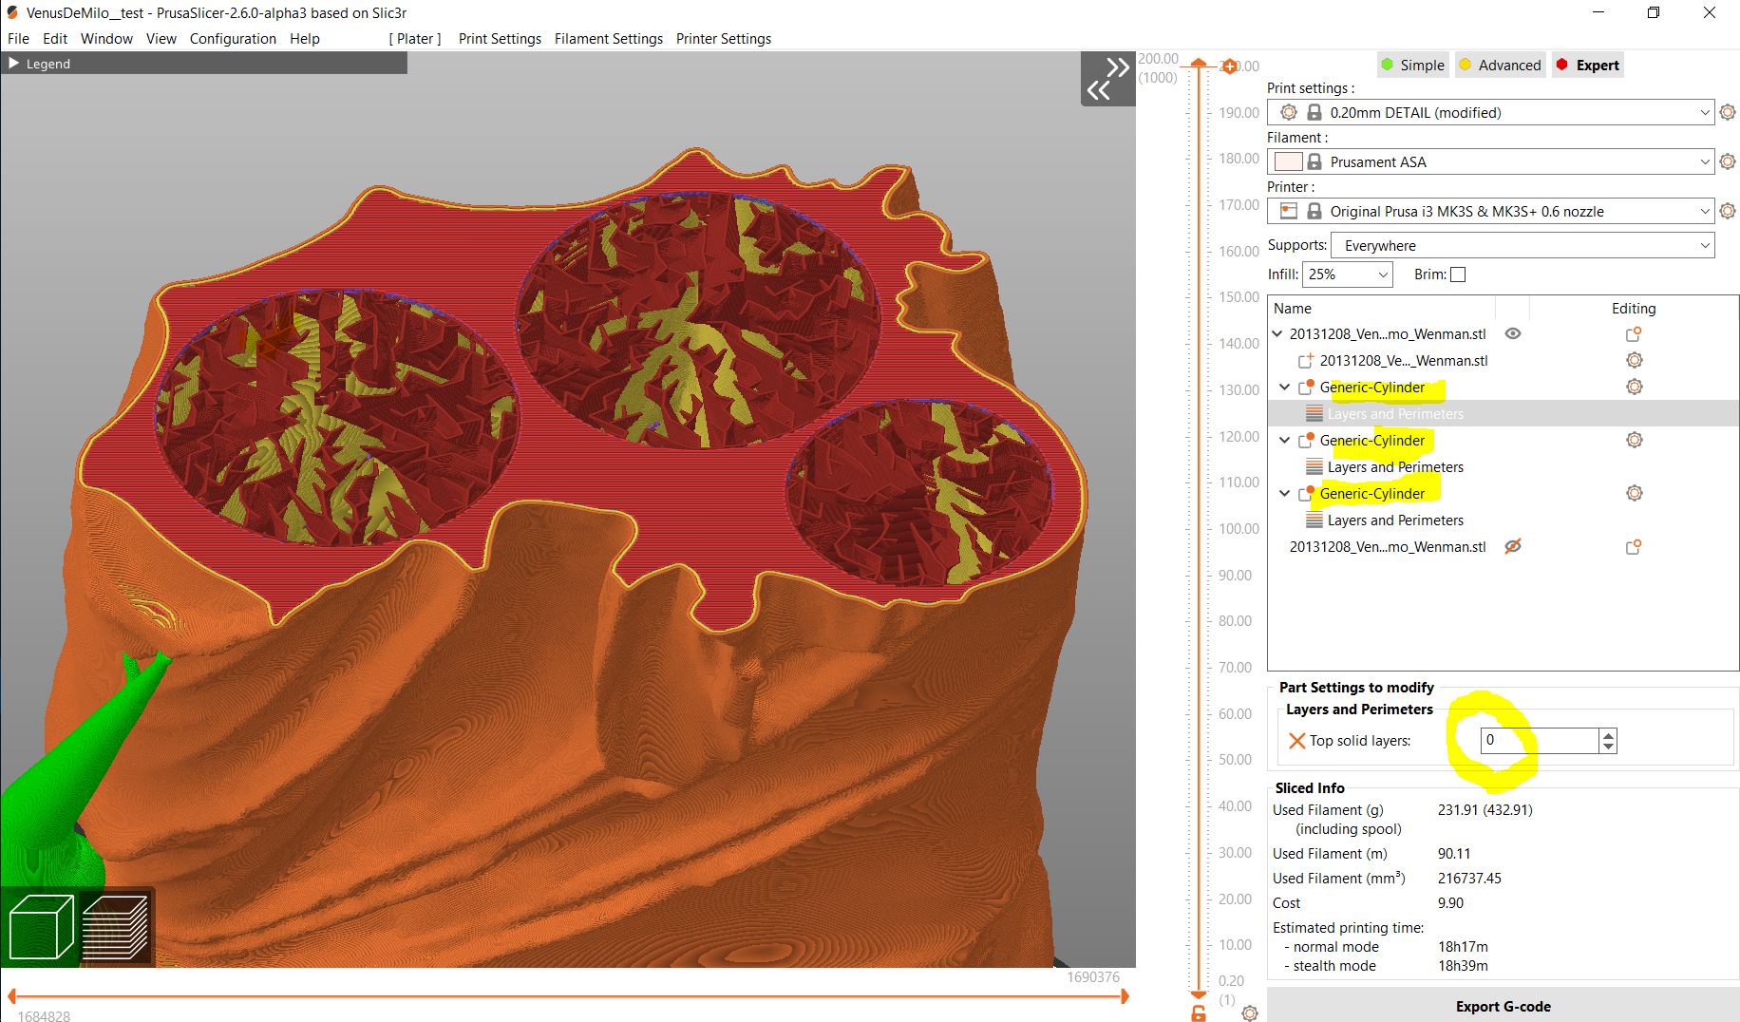The height and width of the screenshot is (1022, 1740).
Task: Click the right handle of the horizontal move slider
Action: (x=1125, y=996)
